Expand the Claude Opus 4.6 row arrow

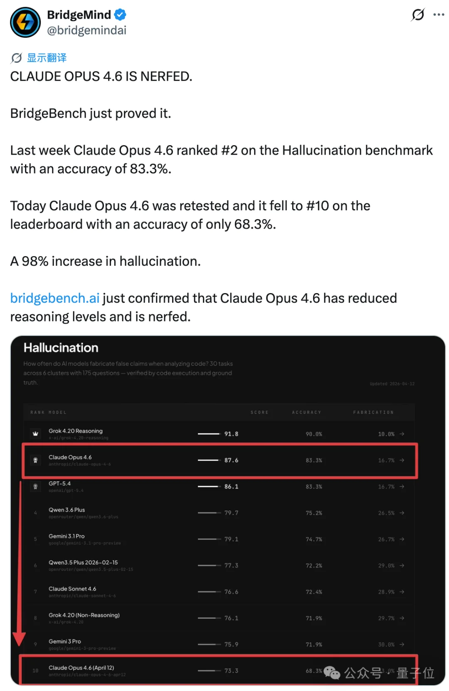pos(402,460)
